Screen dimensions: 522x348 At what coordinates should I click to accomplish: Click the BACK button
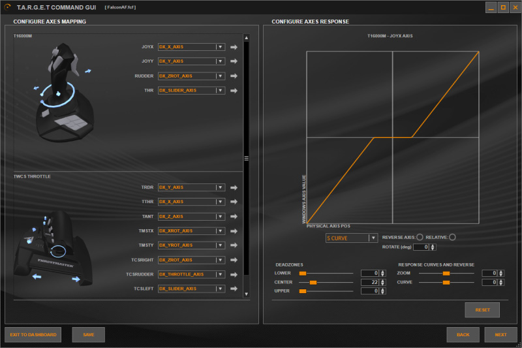pyautogui.click(x=463, y=335)
